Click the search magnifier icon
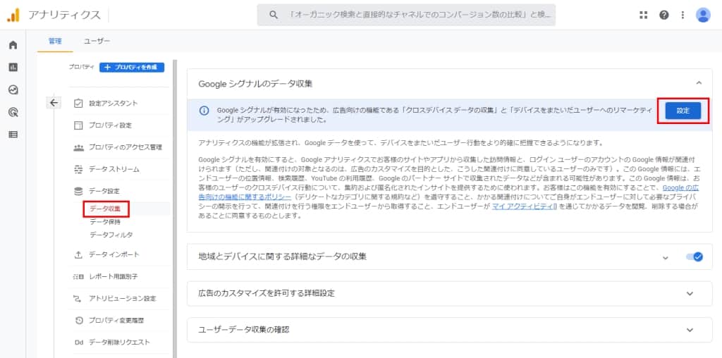Screen dimensions: 722x358 pos(274,16)
